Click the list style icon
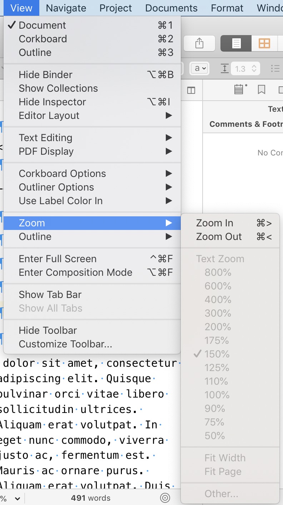Screen dimensions: 283x505 click(275, 68)
